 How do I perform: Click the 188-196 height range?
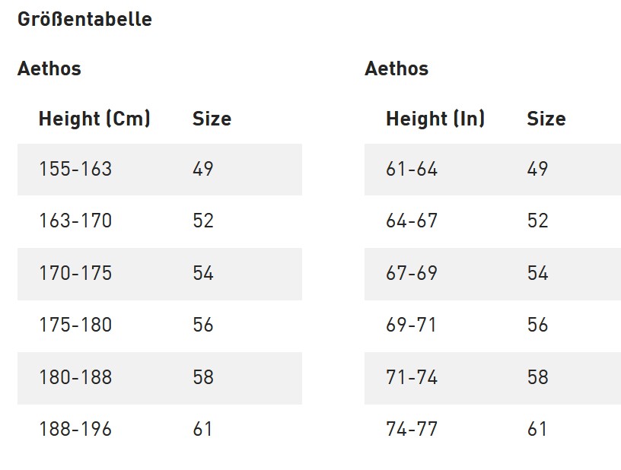pyautogui.click(x=75, y=429)
